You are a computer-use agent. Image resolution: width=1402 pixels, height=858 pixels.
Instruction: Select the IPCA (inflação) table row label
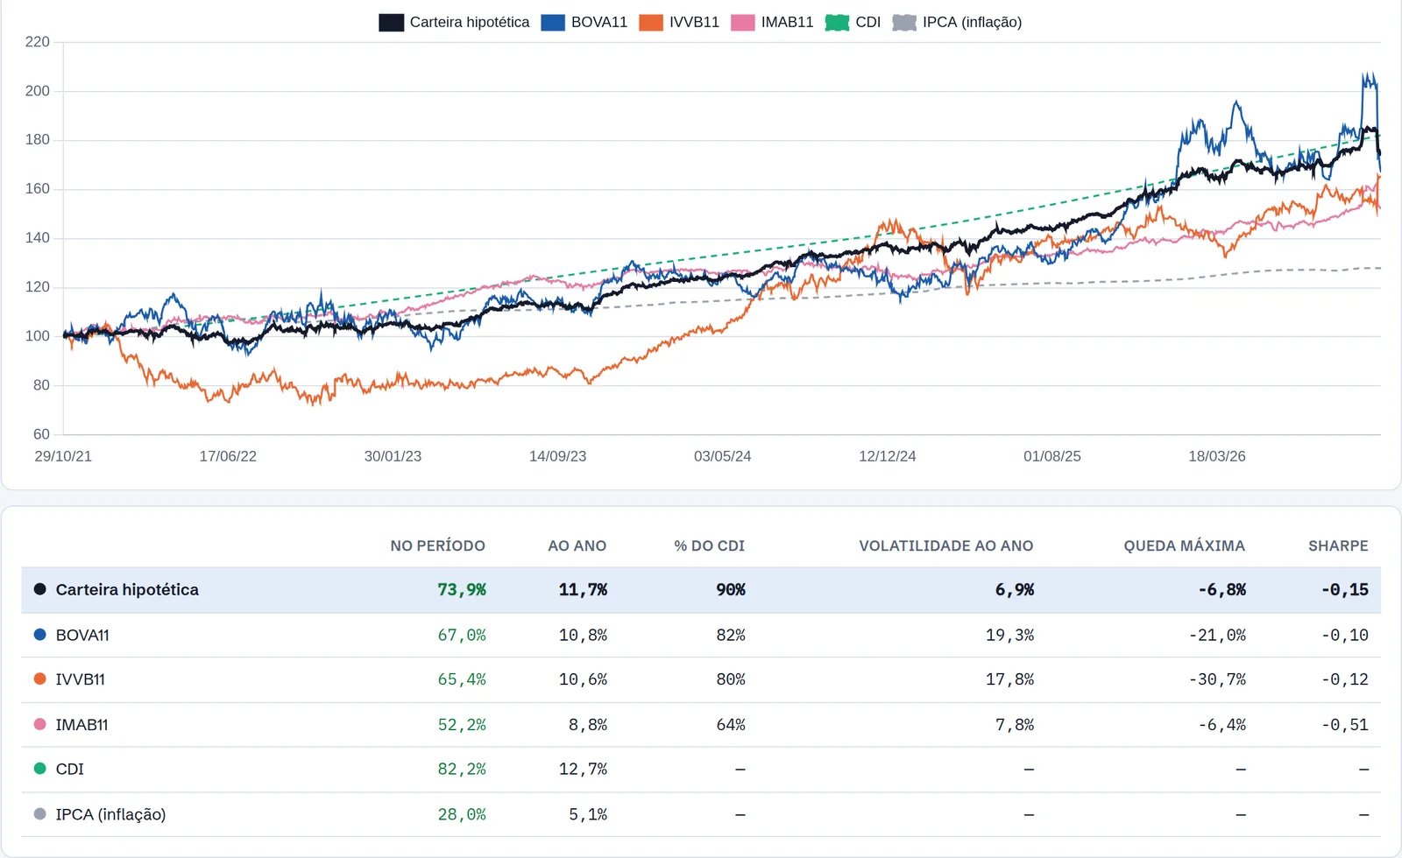click(x=110, y=814)
